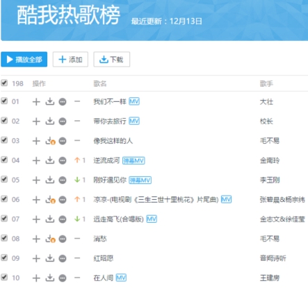
Task: Open more options for 像我这样的人
Action: (63, 141)
